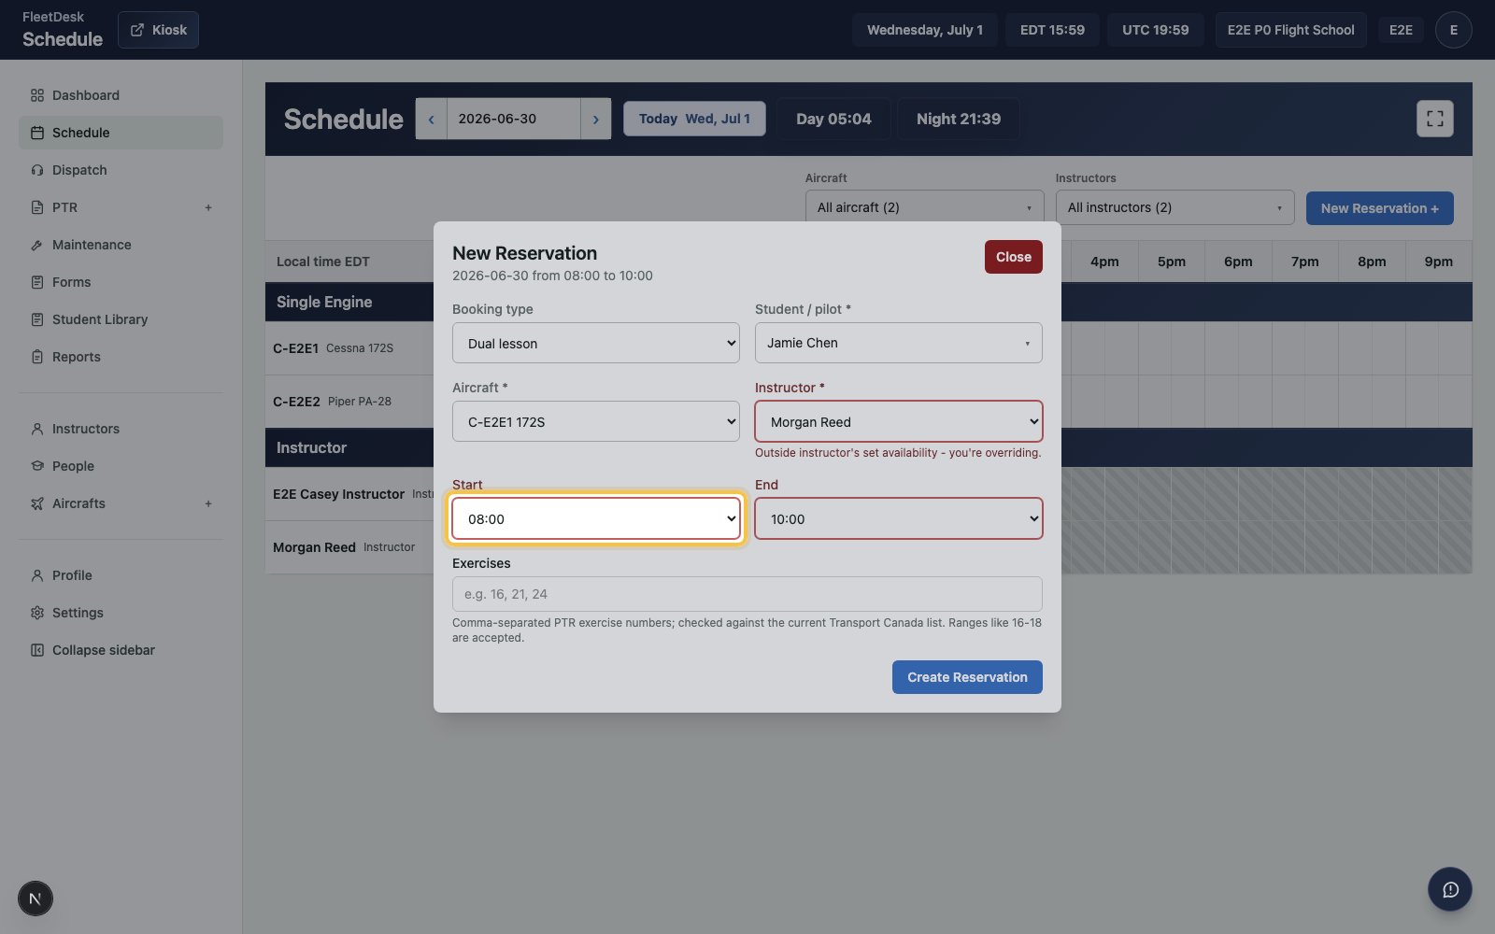Click the E2E badge in top bar

(1401, 30)
